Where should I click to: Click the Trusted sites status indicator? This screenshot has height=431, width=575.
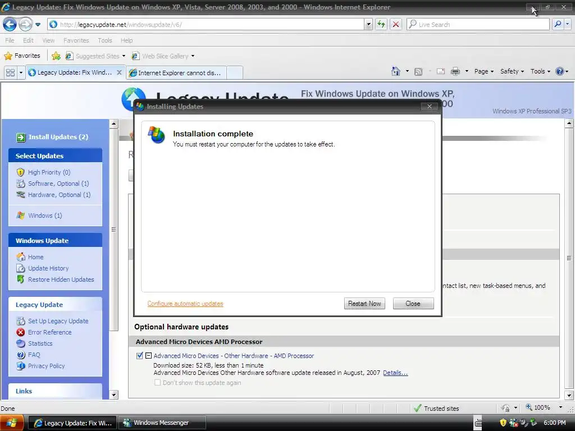(x=436, y=408)
